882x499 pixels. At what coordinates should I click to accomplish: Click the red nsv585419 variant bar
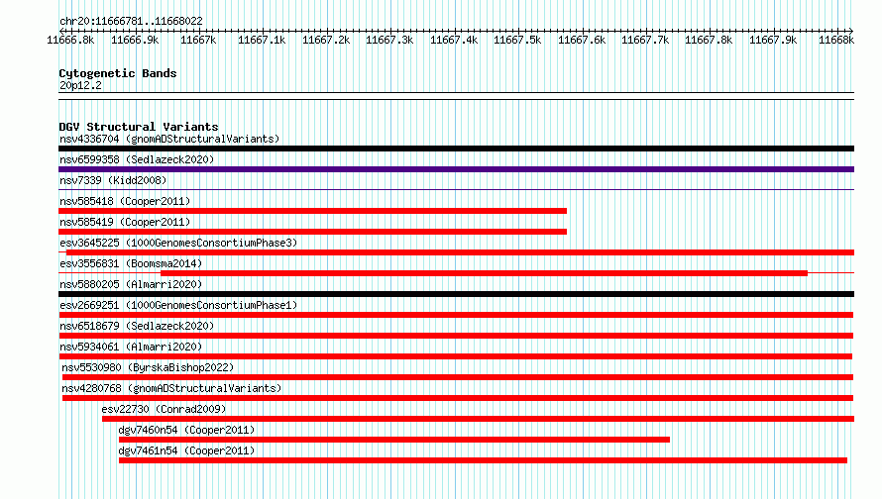313,232
